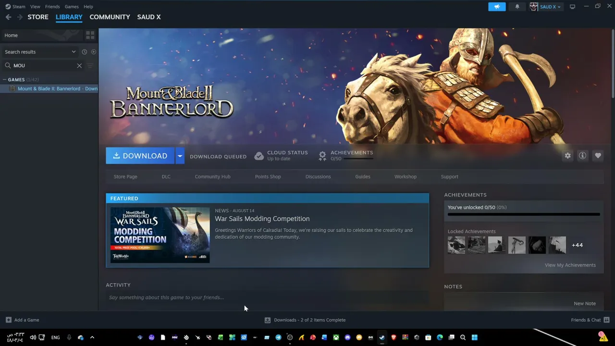Toggle the ready-to-play filter icon
Image resolution: width=615 pixels, height=346 pixels.
pos(93,52)
